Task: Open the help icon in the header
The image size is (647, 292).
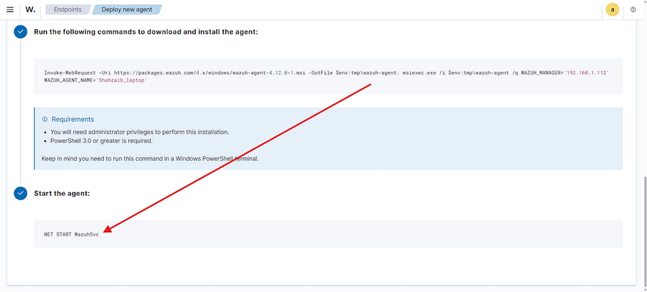Action: 633,9
